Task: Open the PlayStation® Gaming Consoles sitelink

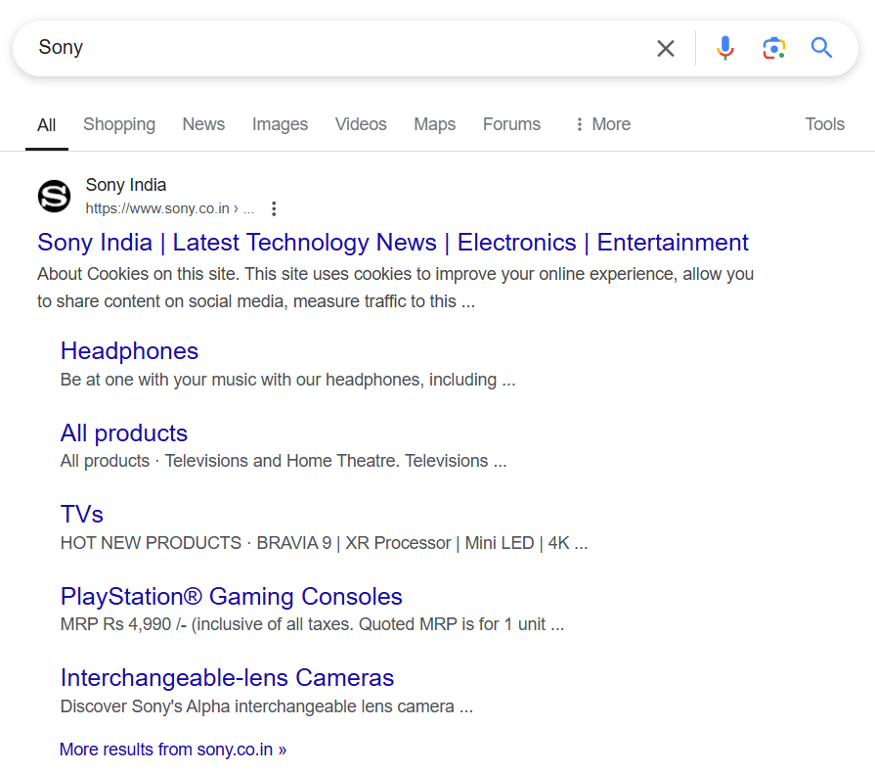Action: [231, 597]
